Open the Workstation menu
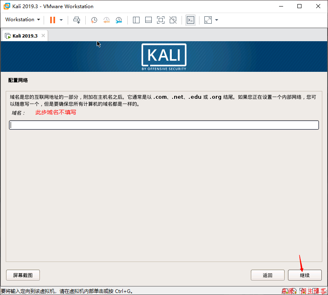 pyautogui.click(x=22, y=20)
